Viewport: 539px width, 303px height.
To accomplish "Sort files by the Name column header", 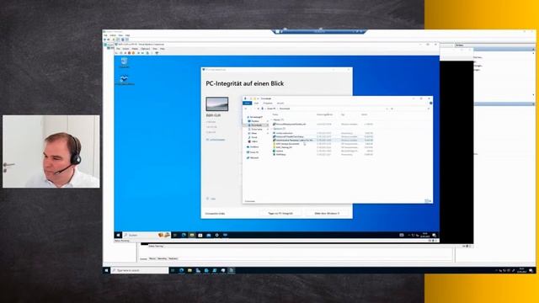I will click(275, 114).
